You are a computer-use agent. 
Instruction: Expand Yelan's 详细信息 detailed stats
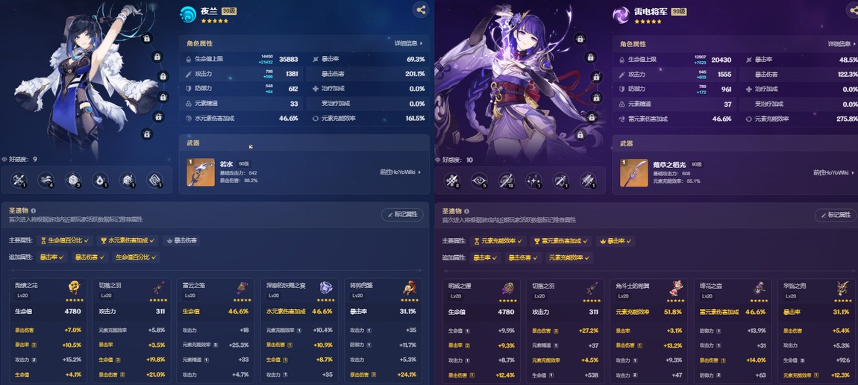tap(409, 43)
